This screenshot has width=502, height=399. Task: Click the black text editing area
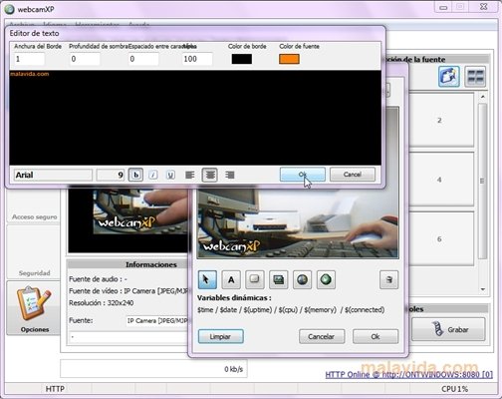pos(195,118)
